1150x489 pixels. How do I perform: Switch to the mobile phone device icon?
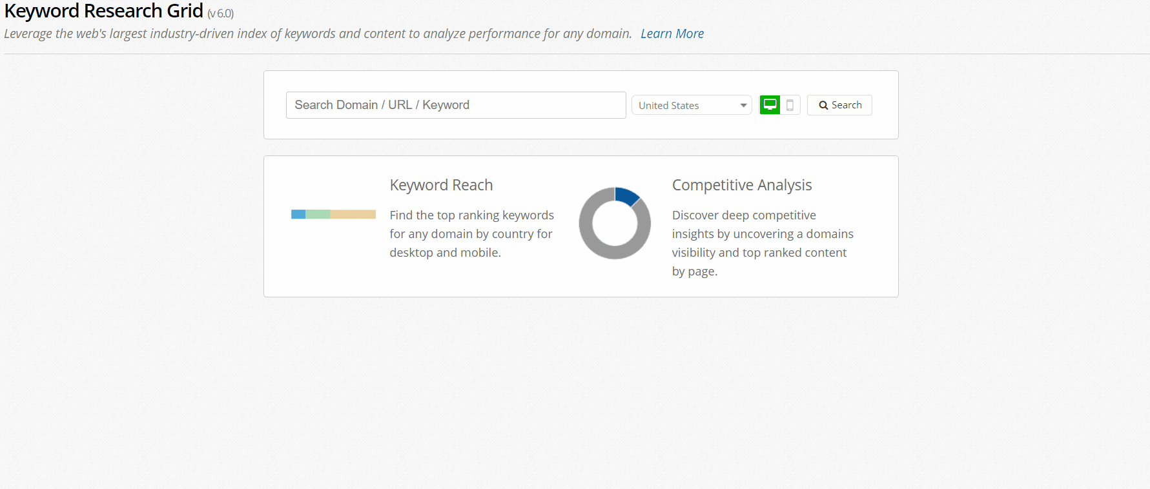click(790, 105)
